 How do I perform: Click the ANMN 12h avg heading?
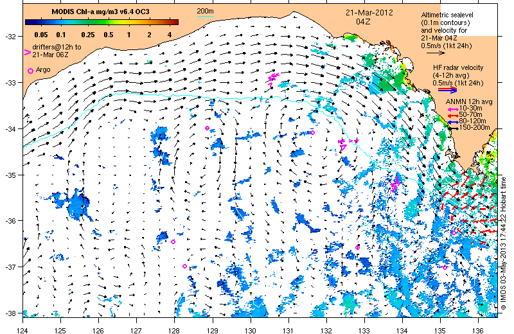[469, 102]
